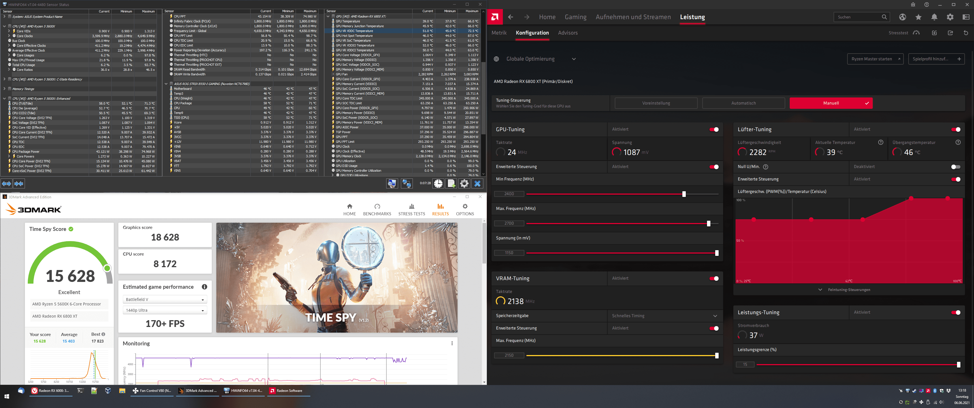Click the forward arrow in Radeon Software

[527, 17]
